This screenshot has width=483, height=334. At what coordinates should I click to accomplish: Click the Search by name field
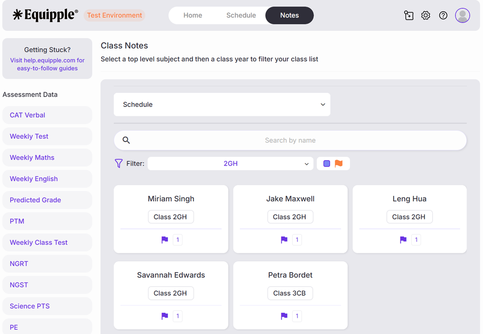(290, 140)
